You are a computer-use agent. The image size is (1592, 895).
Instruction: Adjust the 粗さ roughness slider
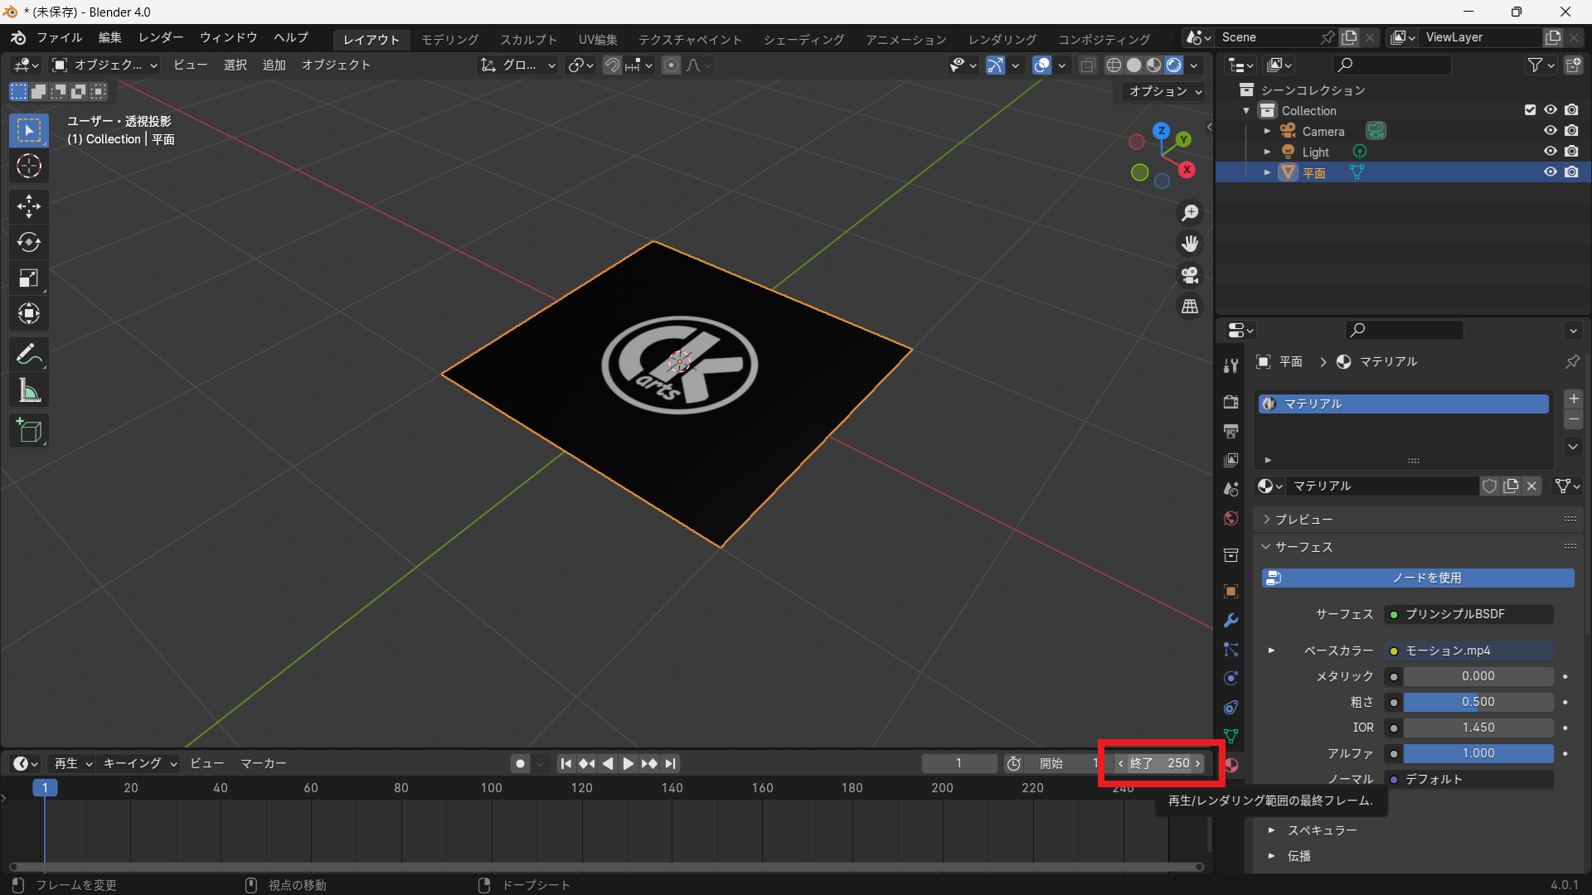pyautogui.click(x=1478, y=702)
